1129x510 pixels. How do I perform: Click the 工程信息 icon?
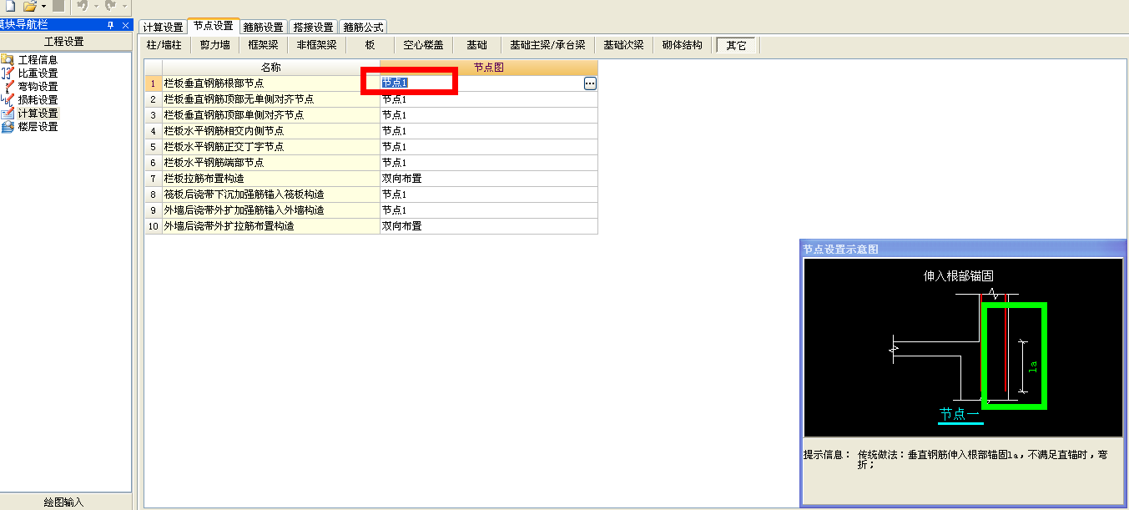(x=8, y=60)
